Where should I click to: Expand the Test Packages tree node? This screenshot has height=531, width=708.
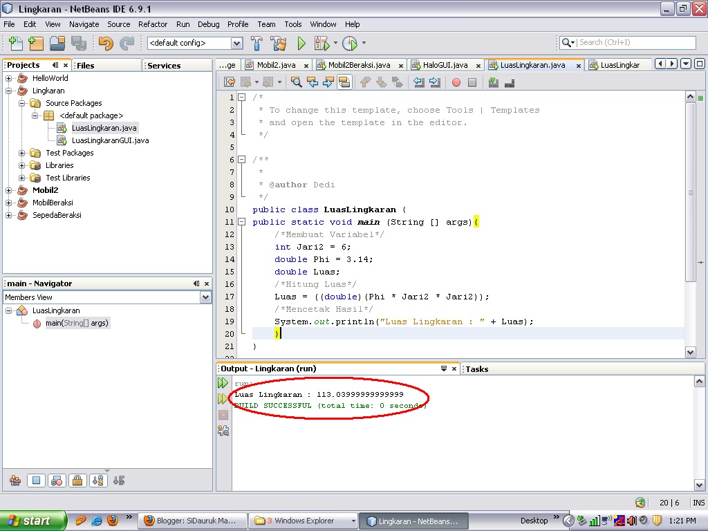pyautogui.click(x=22, y=153)
